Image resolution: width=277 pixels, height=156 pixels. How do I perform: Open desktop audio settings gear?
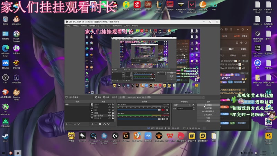pos(167,119)
